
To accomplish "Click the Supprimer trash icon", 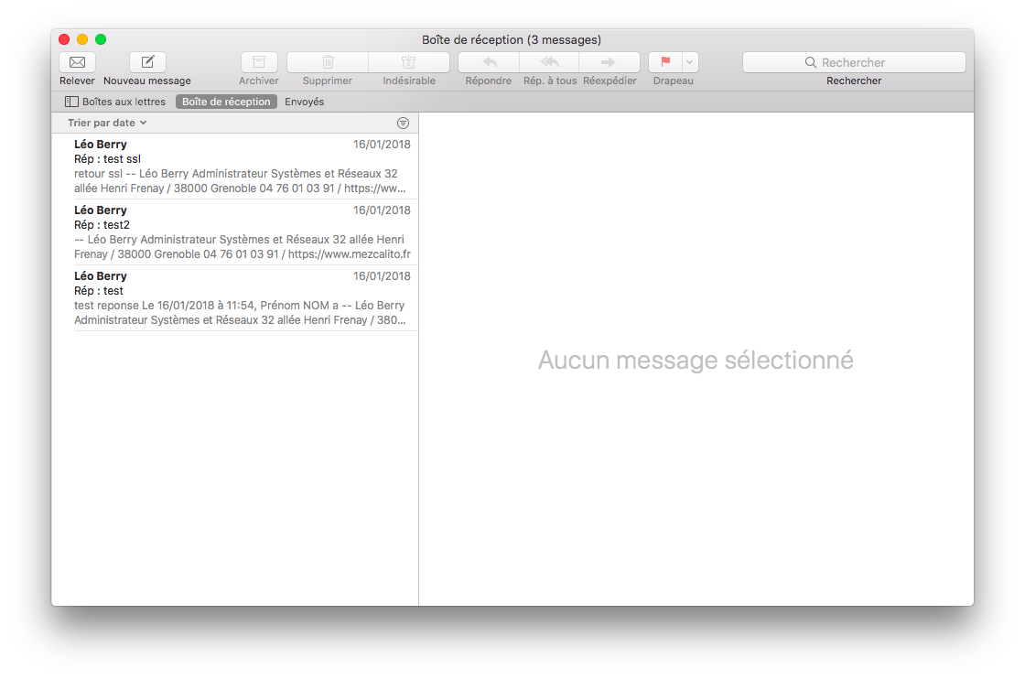I will 326,62.
